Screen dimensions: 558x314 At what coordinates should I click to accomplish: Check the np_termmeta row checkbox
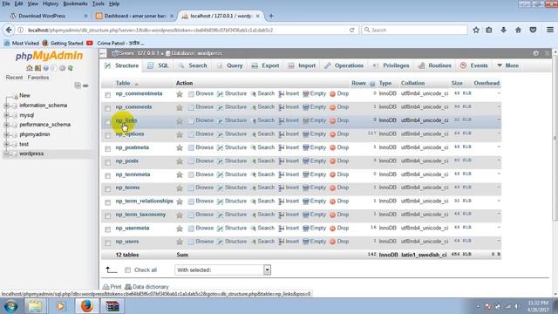(108, 175)
